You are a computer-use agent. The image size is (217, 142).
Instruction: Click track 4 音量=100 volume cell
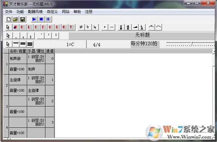[x=18, y=133]
